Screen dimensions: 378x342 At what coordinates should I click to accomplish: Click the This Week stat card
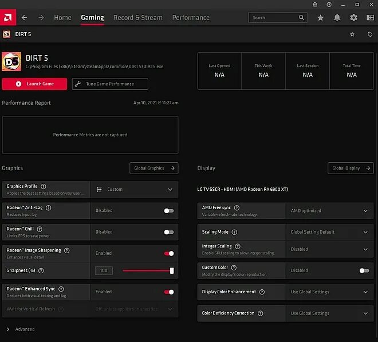coord(263,71)
